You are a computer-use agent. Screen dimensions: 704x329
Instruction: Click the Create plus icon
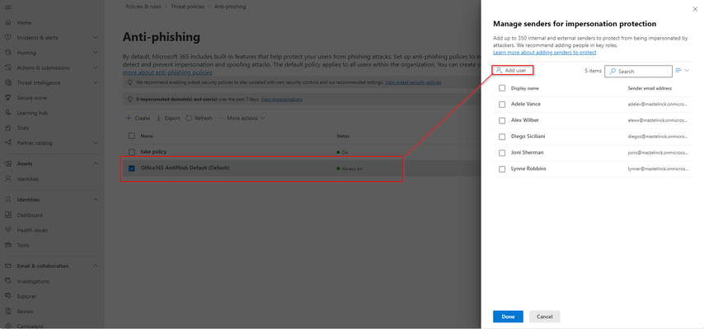[x=129, y=118]
